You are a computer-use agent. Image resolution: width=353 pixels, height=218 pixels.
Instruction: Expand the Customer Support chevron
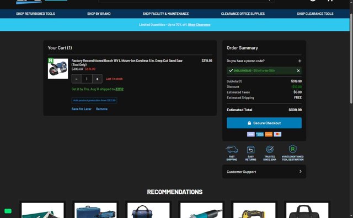tap(300, 171)
